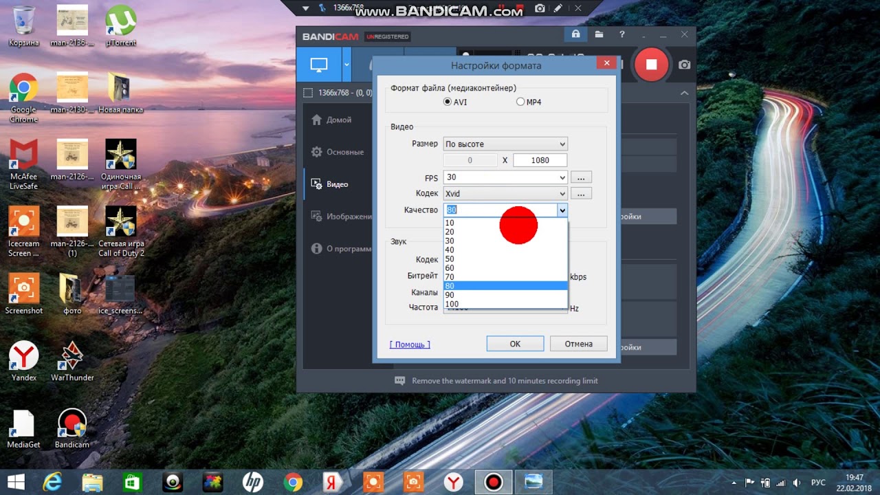
Task: Open the output folder icon
Action: (599, 34)
